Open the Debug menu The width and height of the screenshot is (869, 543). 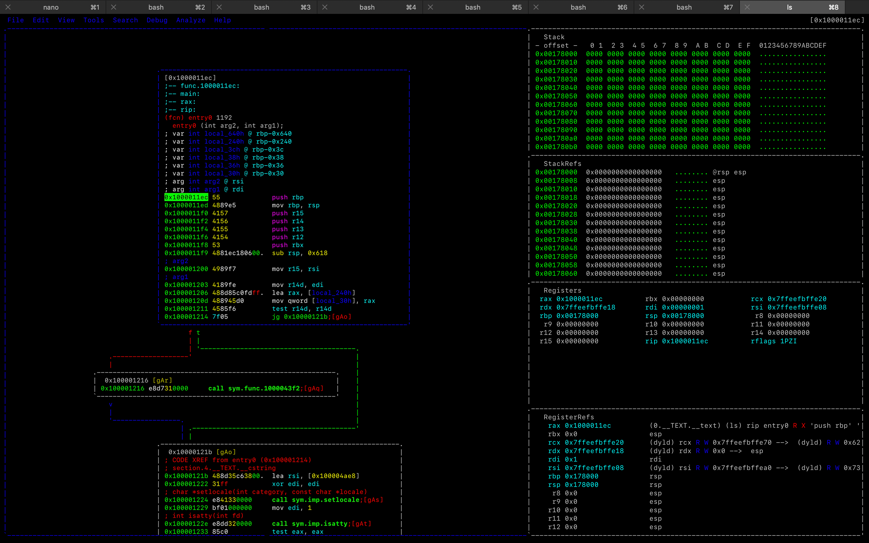pyautogui.click(x=157, y=20)
